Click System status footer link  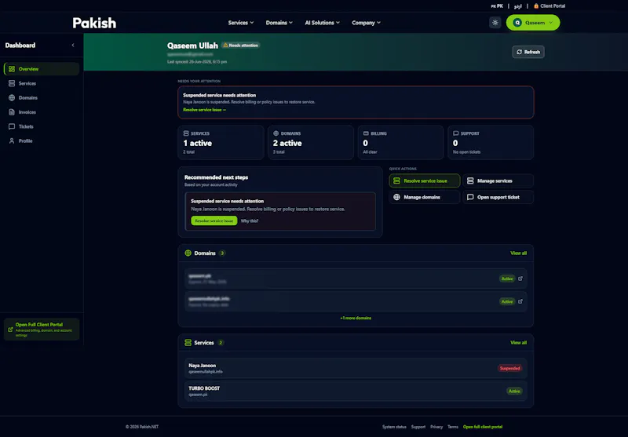[x=394, y=427]
